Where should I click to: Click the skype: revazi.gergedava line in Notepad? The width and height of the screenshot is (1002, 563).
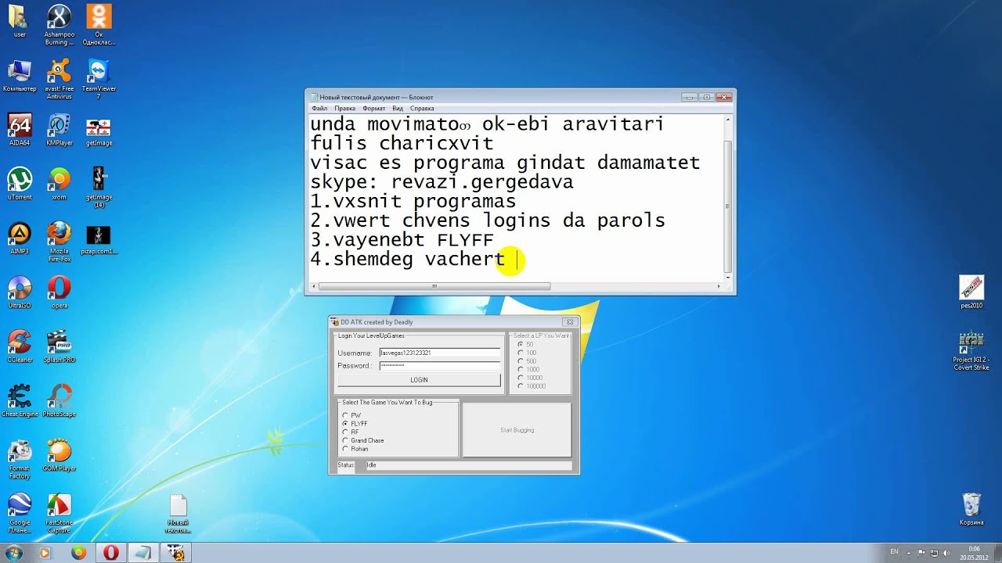click(442, 182)
